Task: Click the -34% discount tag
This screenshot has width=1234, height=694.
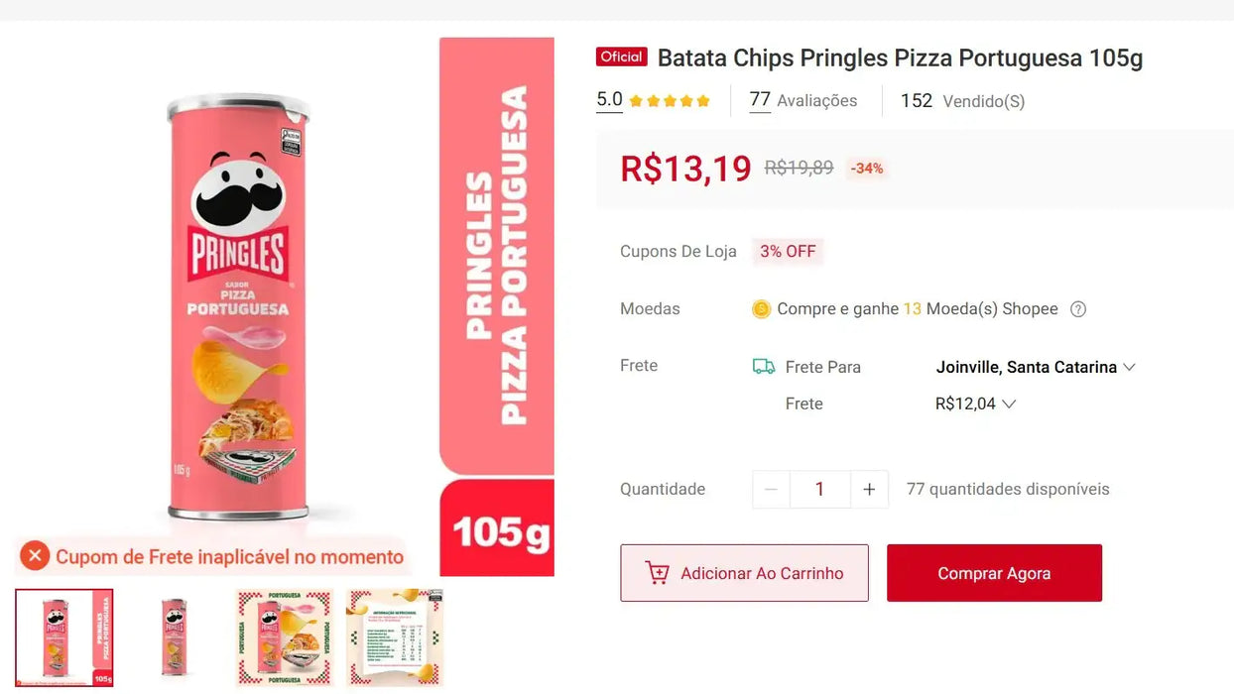Action: coord(867,169)
